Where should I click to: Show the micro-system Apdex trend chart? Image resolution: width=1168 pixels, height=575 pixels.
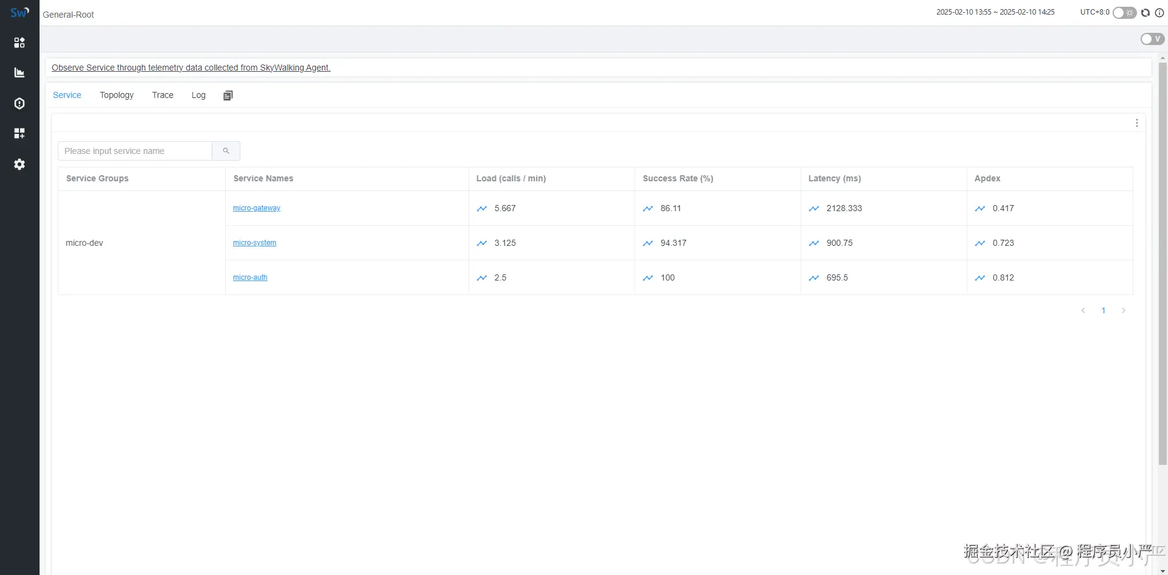click(980, 243)
